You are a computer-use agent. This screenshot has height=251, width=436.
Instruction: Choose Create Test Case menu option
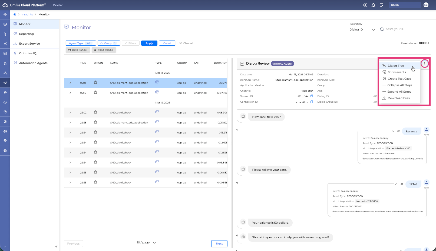[399, 79]
